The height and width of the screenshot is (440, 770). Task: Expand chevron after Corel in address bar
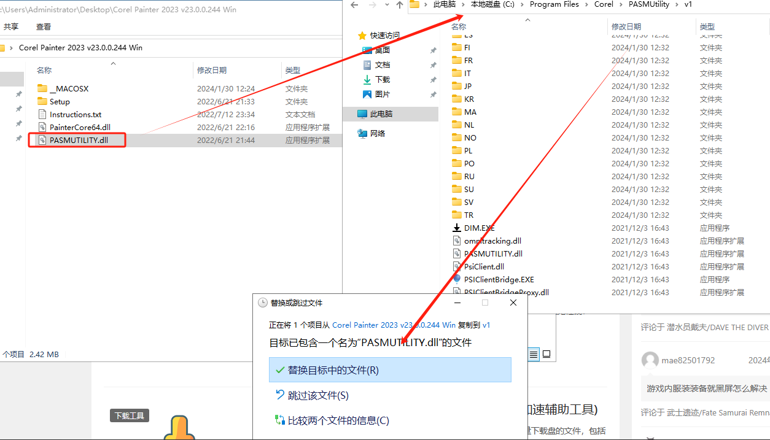(621, 4)
